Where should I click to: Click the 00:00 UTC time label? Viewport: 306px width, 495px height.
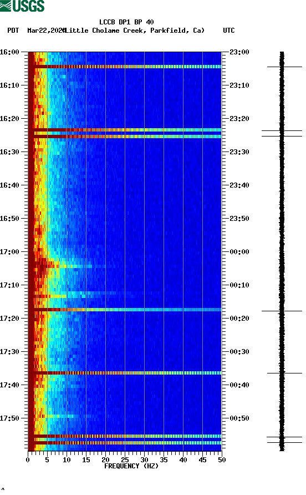[x=239, y=252]
